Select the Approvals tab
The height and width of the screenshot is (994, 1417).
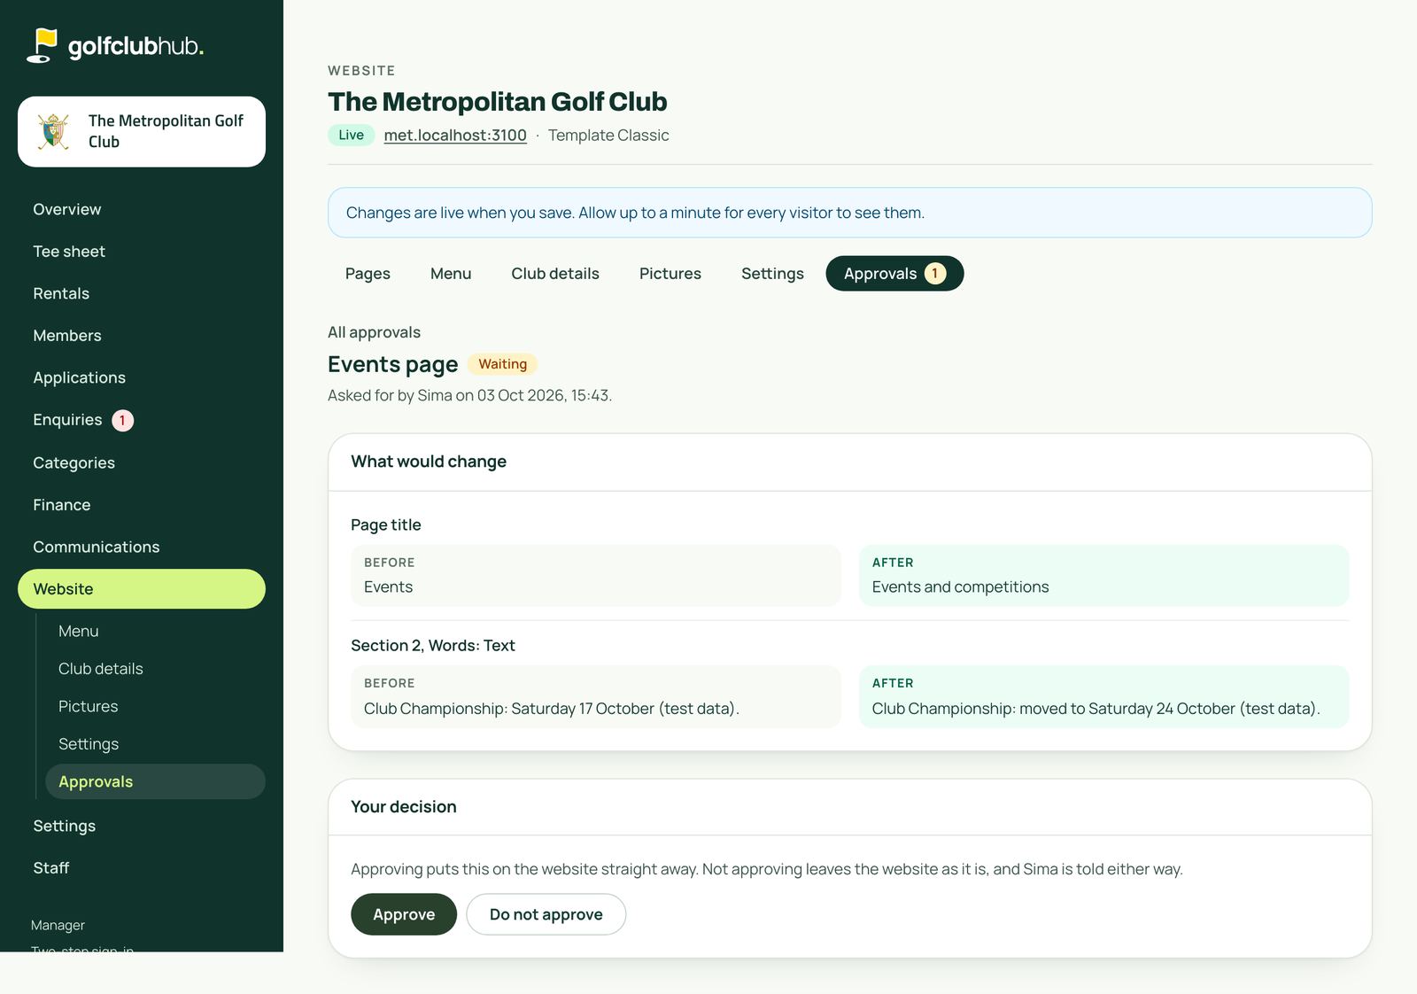(894, 274)
